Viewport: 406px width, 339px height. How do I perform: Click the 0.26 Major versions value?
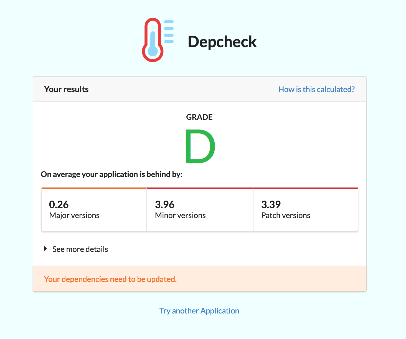point(59,204)
